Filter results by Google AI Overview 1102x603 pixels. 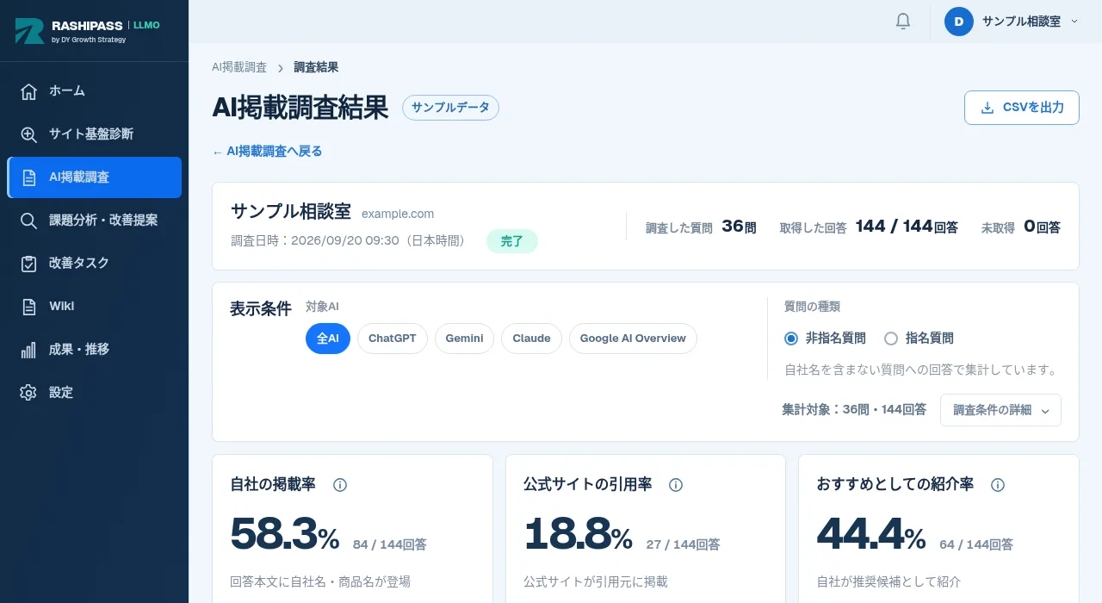pos(633,339)
